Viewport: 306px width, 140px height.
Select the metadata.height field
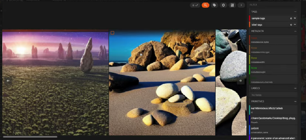pos(273,70)
